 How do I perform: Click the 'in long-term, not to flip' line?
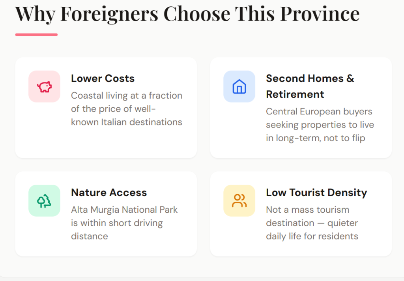point(315,138)
